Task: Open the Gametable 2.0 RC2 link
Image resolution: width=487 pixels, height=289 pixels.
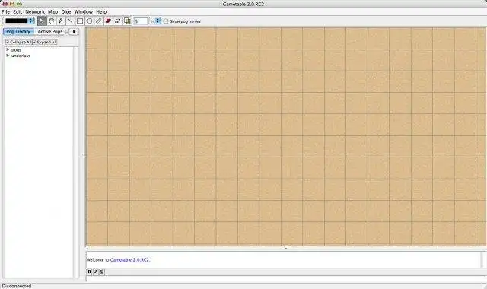Action: tap(129, 260)
